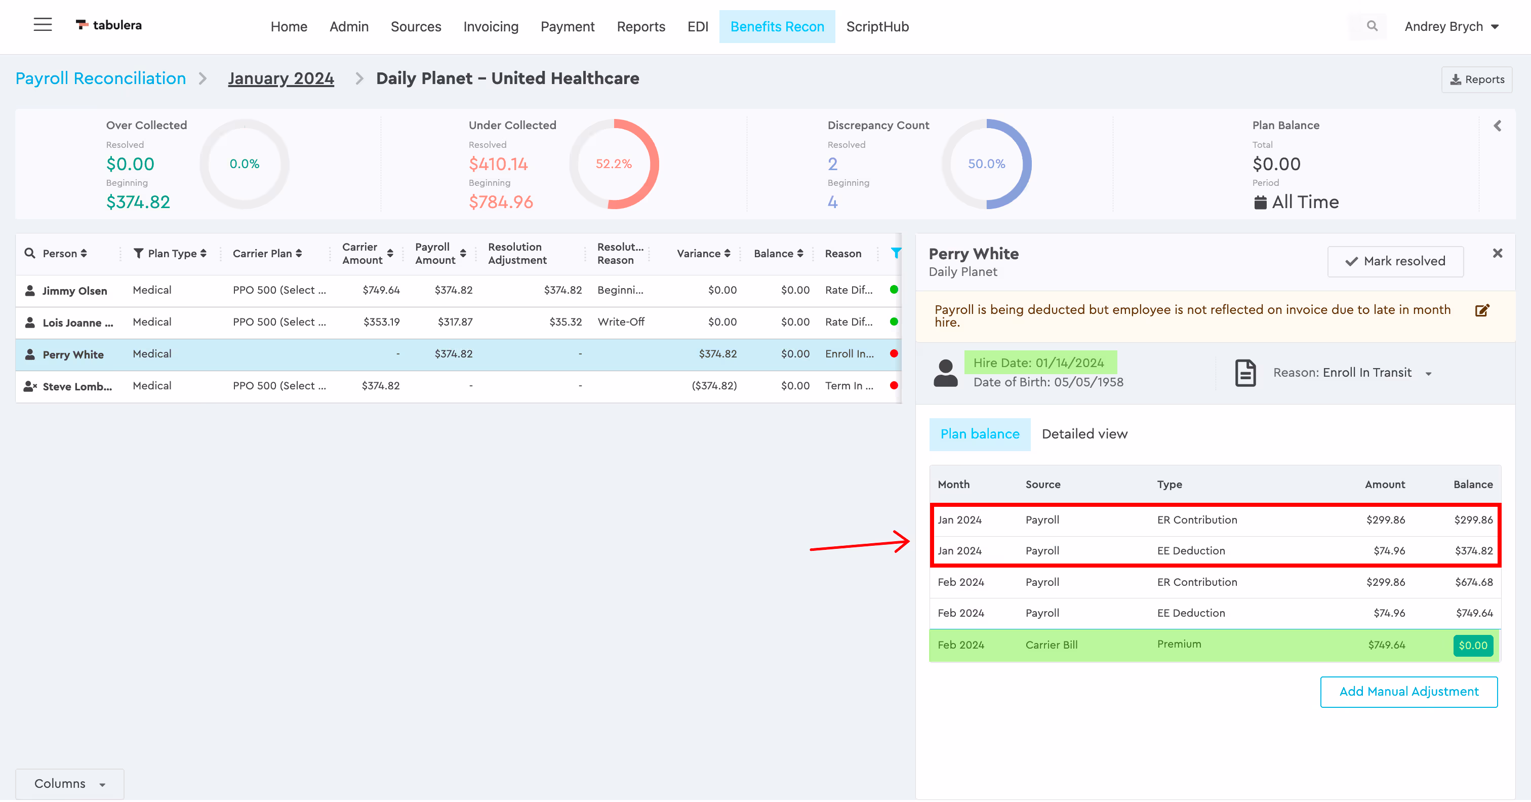Click the edit note pencil icon
1531x802 pixels.
pos(1482,310)
